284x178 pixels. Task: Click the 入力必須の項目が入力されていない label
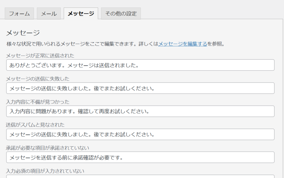point(45,171)
